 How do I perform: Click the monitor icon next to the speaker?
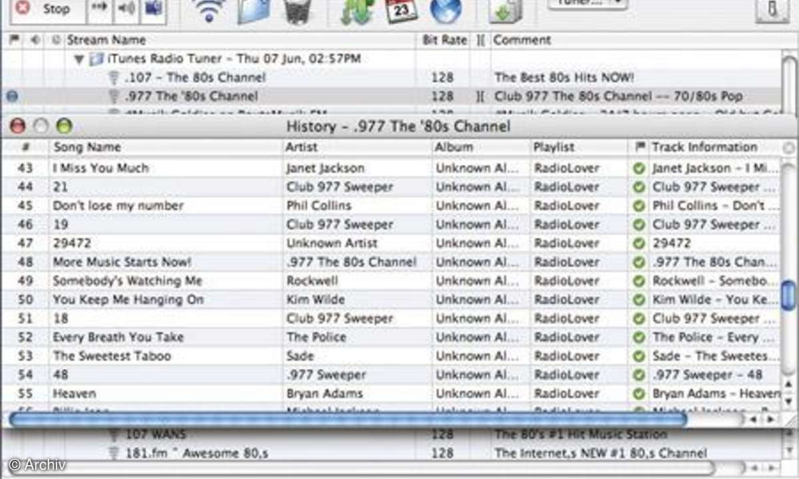(152, 9)
